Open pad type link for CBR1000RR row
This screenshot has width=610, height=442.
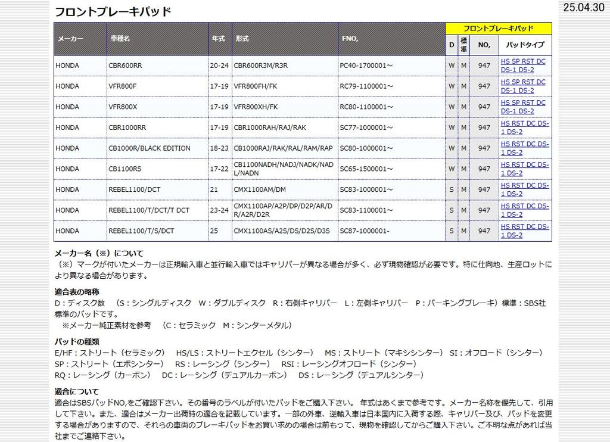[x=524, y=127]
